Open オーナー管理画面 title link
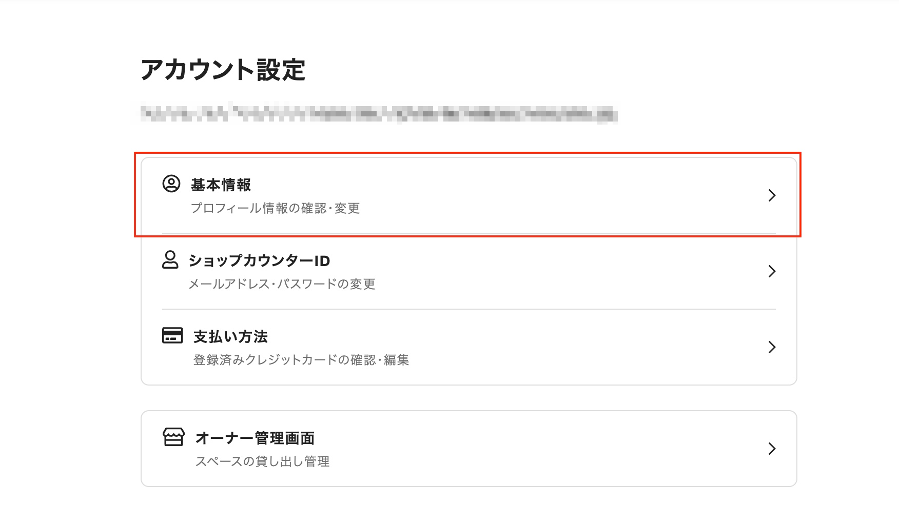 click(x=255, y=438)
